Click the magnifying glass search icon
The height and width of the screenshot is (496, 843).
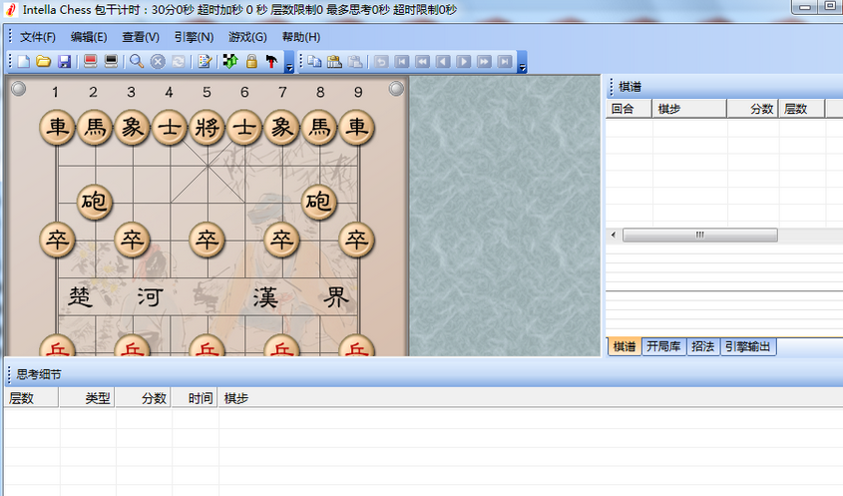[137, 62]
